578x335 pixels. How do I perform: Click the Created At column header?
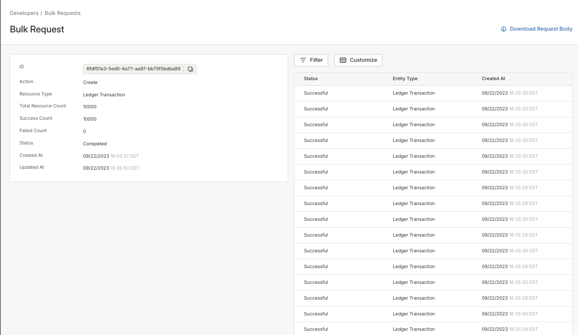tap(493, 78)
